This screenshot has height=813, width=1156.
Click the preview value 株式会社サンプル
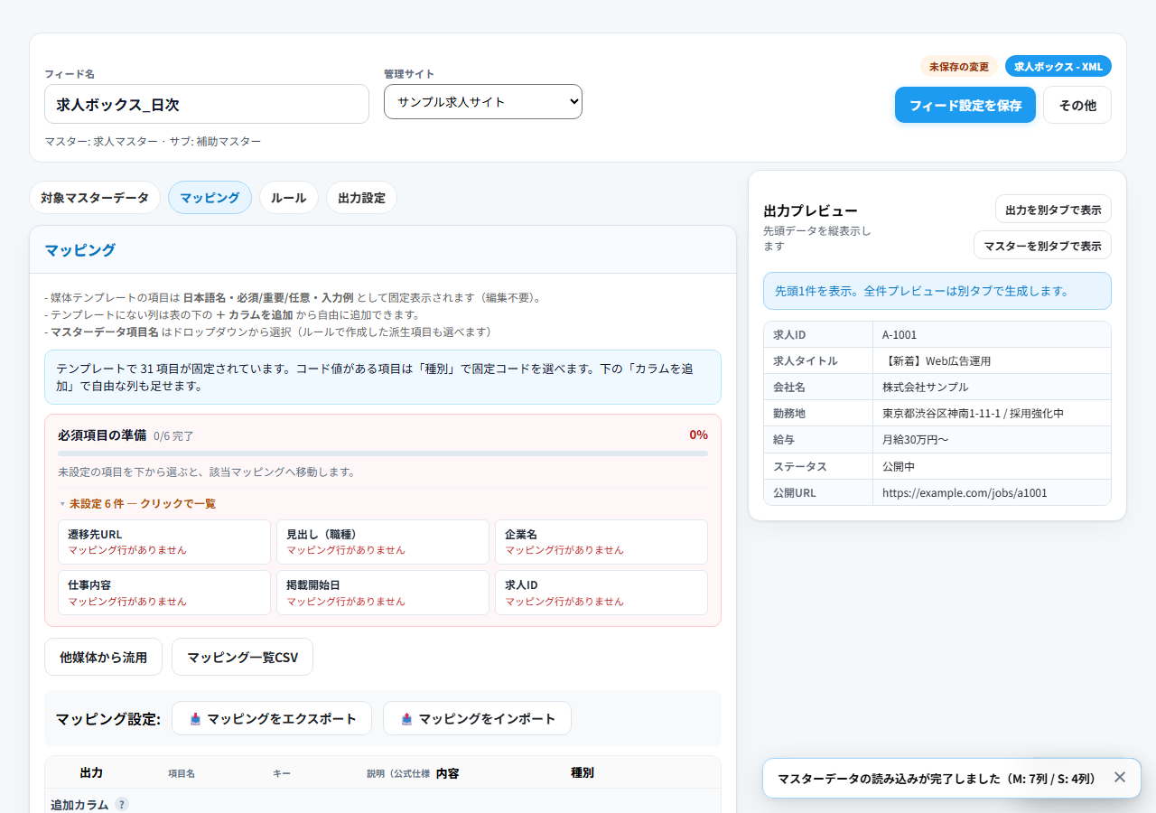coord(925,387)
